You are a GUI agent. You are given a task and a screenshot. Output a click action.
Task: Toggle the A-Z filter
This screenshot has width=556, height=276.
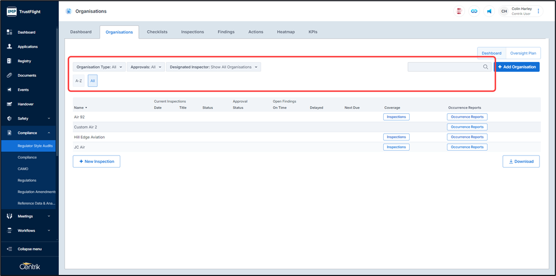(x=78, y=81)
